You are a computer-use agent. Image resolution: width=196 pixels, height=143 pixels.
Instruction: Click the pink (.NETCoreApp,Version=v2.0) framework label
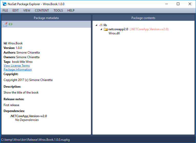coord(149,29)
